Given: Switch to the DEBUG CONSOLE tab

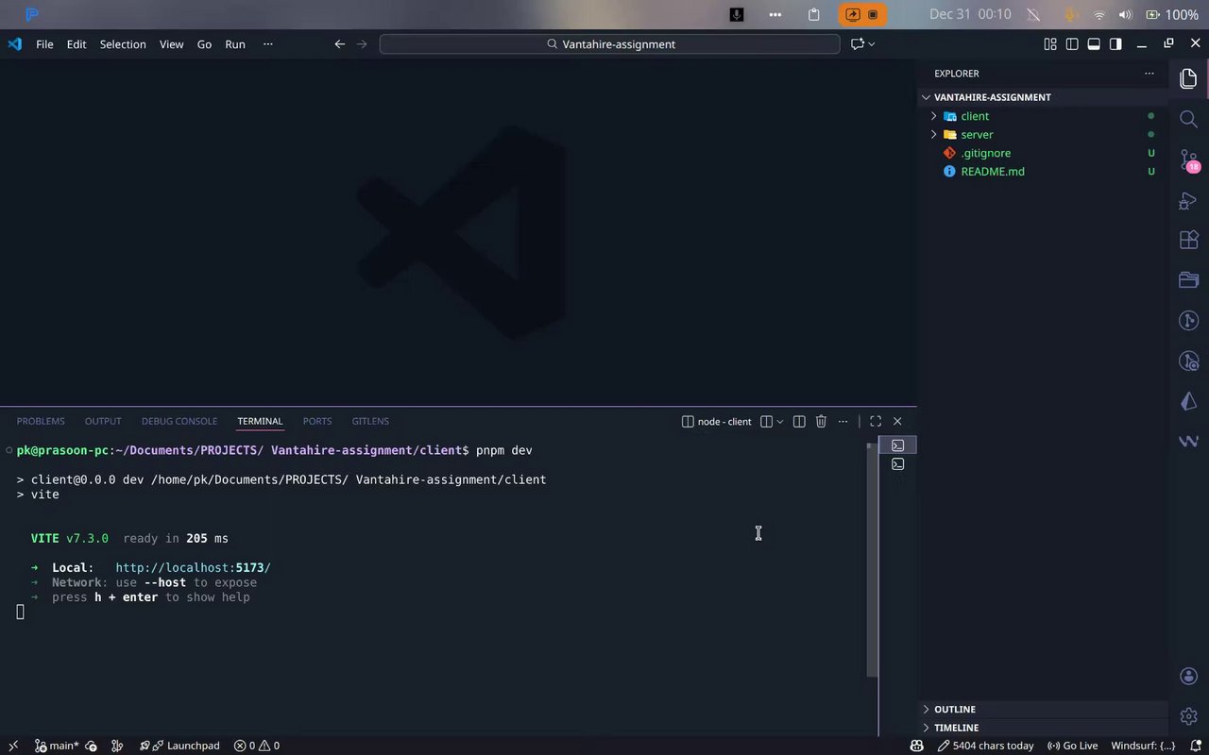Looking at the screenshot, I should (x=179, y=421).
